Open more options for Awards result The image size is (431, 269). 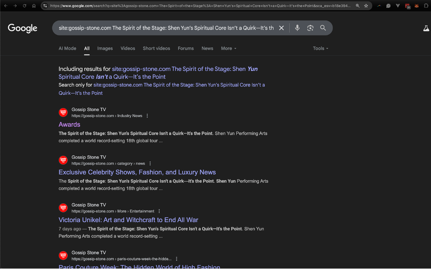[147, 116]
